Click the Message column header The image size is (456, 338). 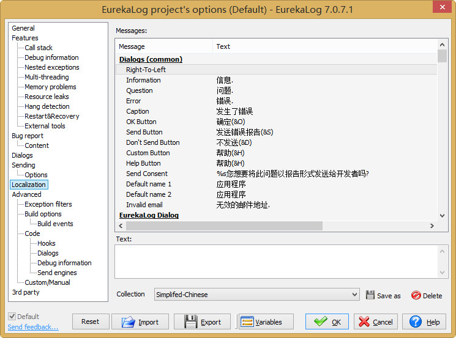165,46
